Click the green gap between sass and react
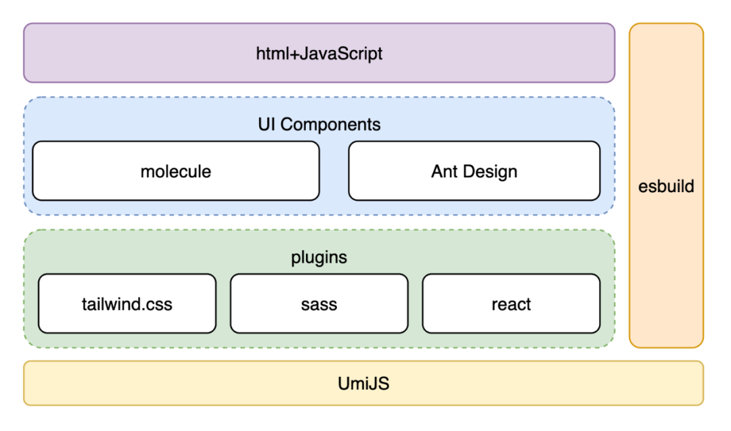The width and height of the screenshot is (731, 431). [x=416, y=304]
